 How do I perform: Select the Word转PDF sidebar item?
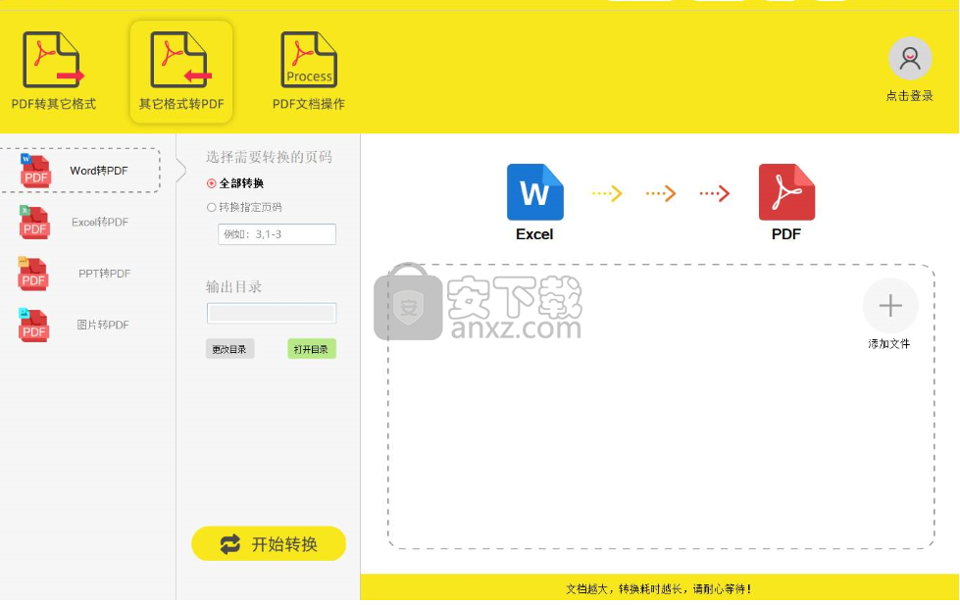click(80, 171)
